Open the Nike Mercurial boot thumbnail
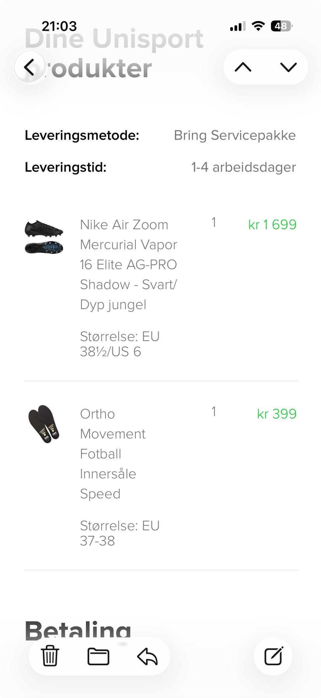The height and width of the screenshot is (698, 321). click(44, 237)
